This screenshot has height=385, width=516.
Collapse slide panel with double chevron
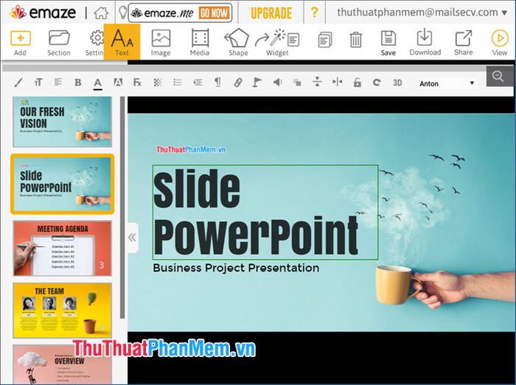pos(132,238)
